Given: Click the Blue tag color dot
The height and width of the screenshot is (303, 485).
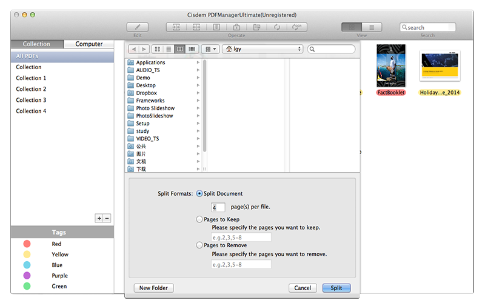Looking at the screenshot, I should 27,265.
